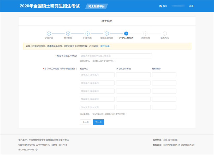Screen dimensions: 214x155
Task: Click the step 5 学习与工作经历 circle
Action: [126, 34]
